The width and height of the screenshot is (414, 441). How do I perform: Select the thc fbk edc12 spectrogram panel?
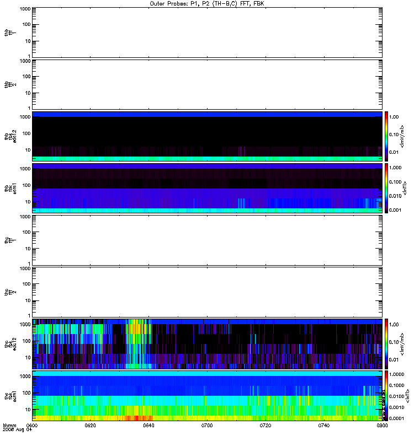[x=207, y=344]
